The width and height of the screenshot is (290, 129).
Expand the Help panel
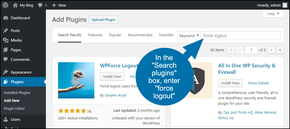pyautogui.click(x=273, y=14)
